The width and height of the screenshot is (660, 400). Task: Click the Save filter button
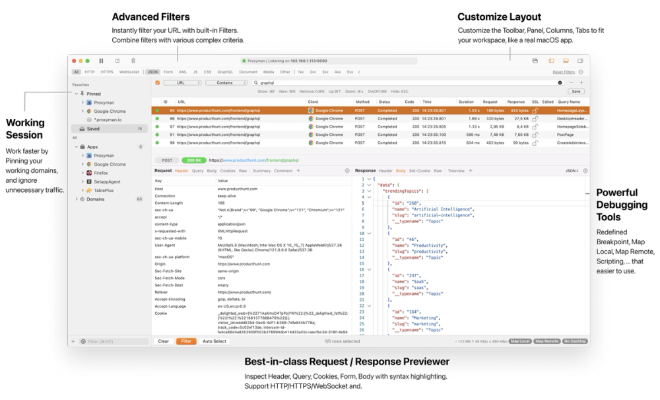(576, 91)
